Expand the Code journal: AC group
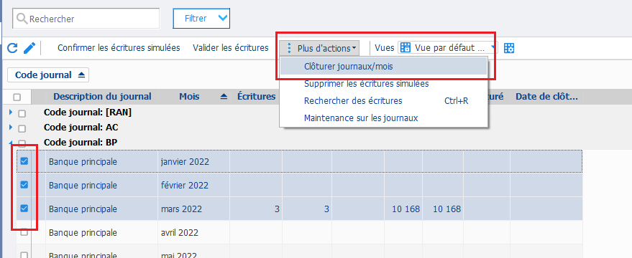This screenshot has width=632, height=258. (11, 128)
